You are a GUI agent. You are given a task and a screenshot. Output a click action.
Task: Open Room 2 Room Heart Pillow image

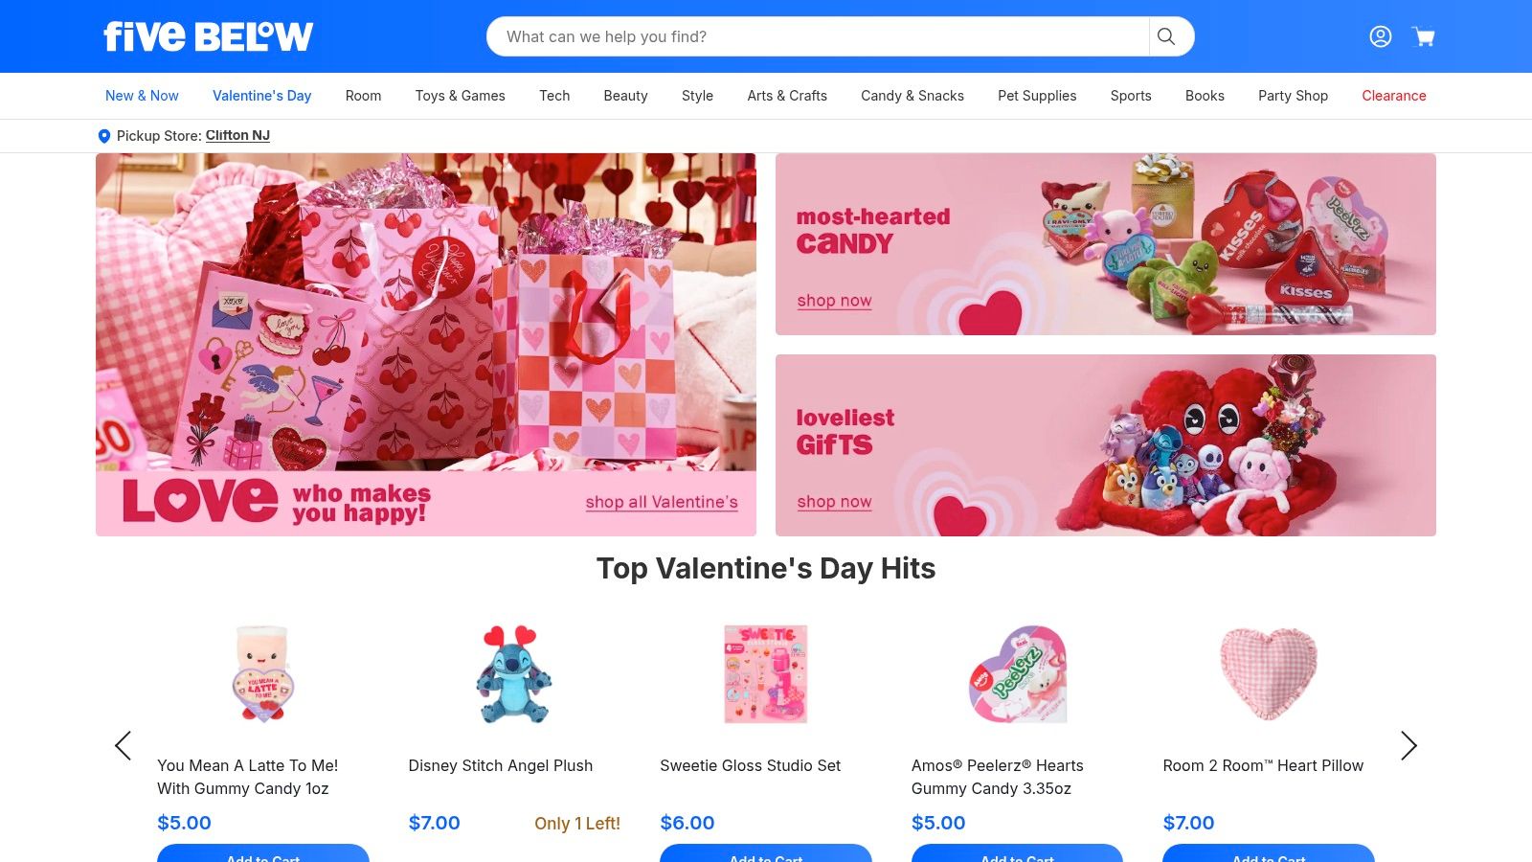click(1269, 673)
